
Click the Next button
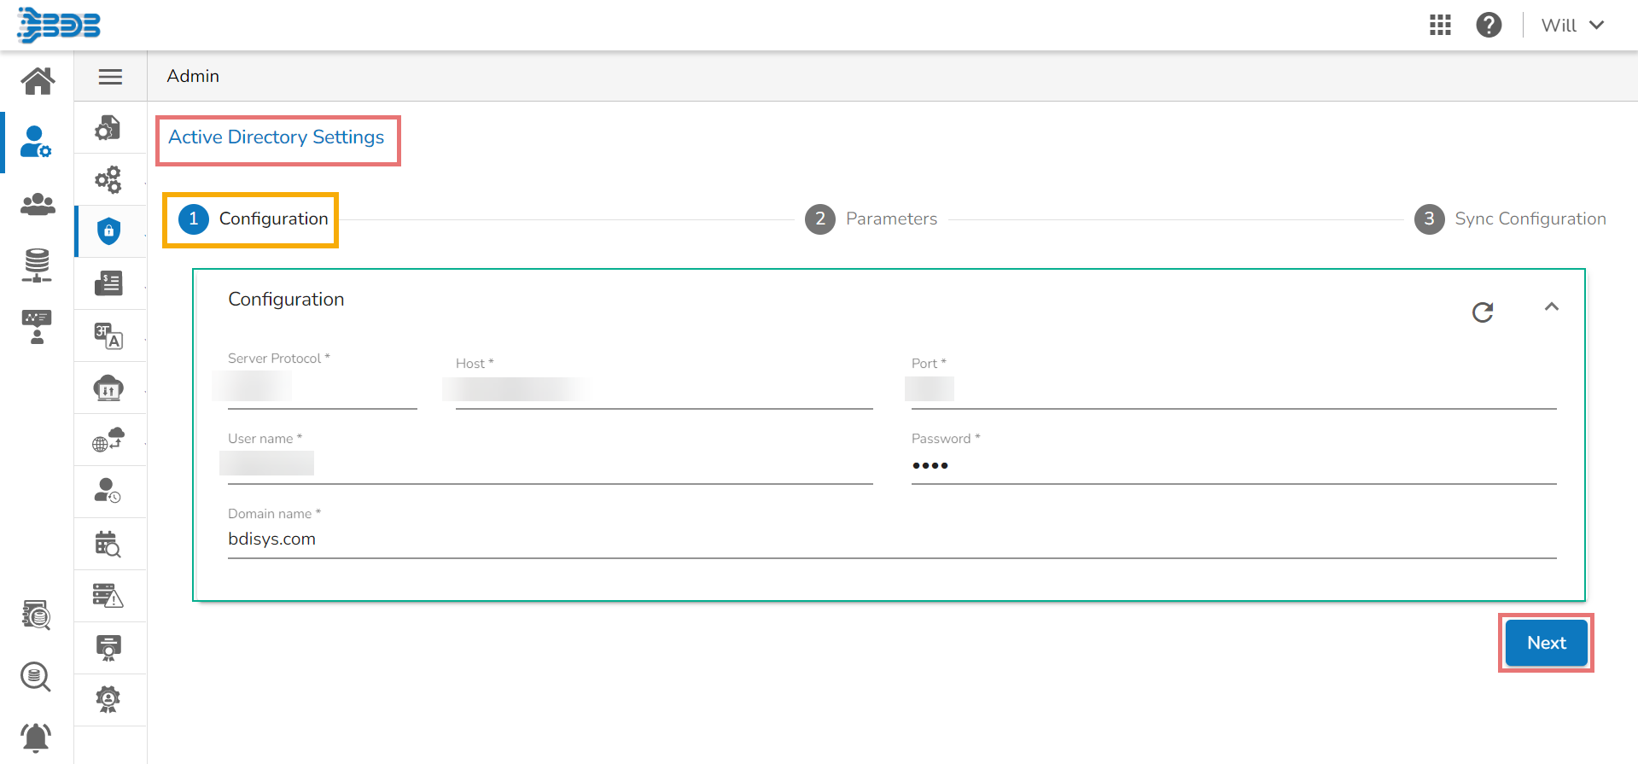tap(1546, 643)
